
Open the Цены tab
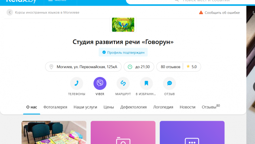pos(109,107)
